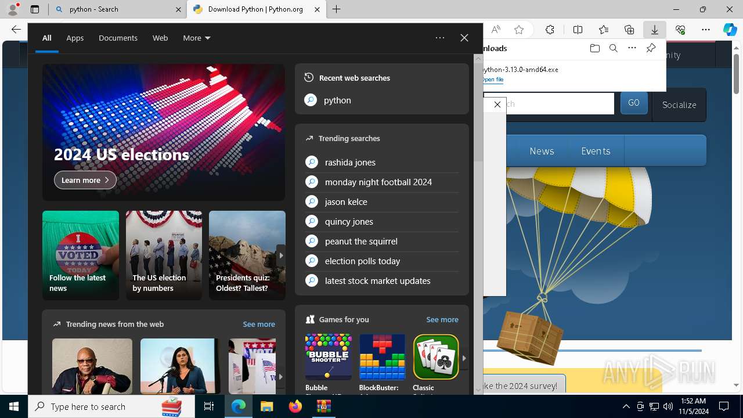Click GO button on Python.org search
743x418 pixels.
pyautogui.click(x=634, y=103)
